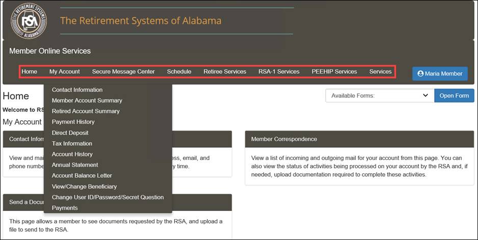Click the Contact Information card header
The image size is (478, 240).
click(117, 139)
